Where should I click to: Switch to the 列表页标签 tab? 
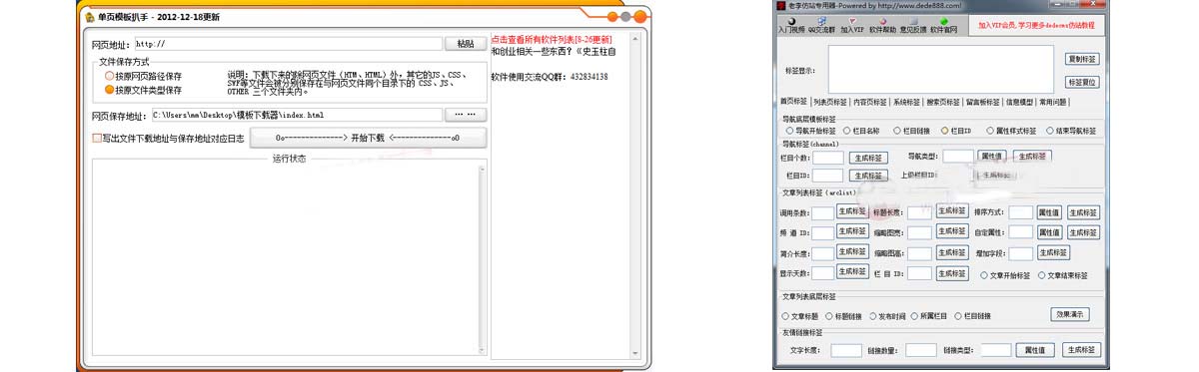click(831, 102)
